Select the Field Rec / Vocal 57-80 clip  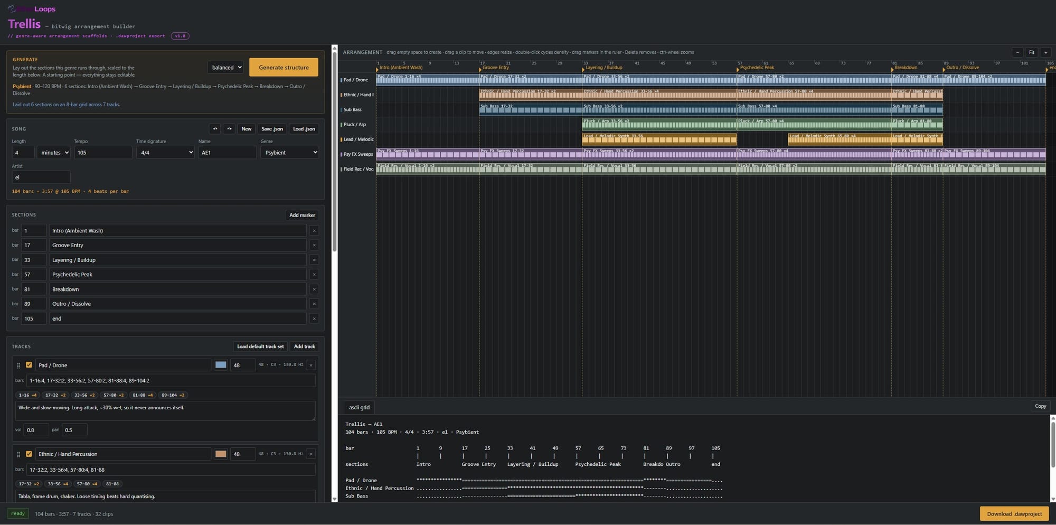814,168
